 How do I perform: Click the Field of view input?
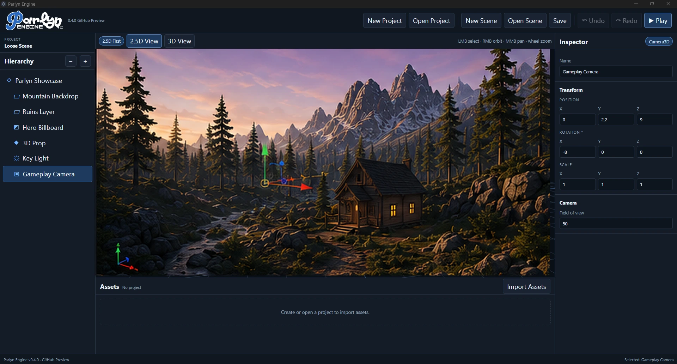pos(616,224)
